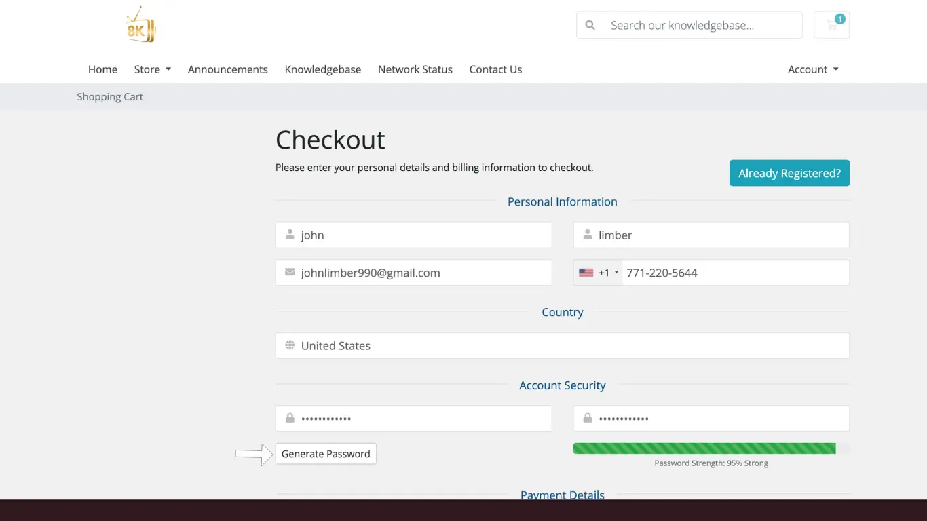Click the Password Strength: 95% Strong text
927x521 pixels.
pos(711,463)
